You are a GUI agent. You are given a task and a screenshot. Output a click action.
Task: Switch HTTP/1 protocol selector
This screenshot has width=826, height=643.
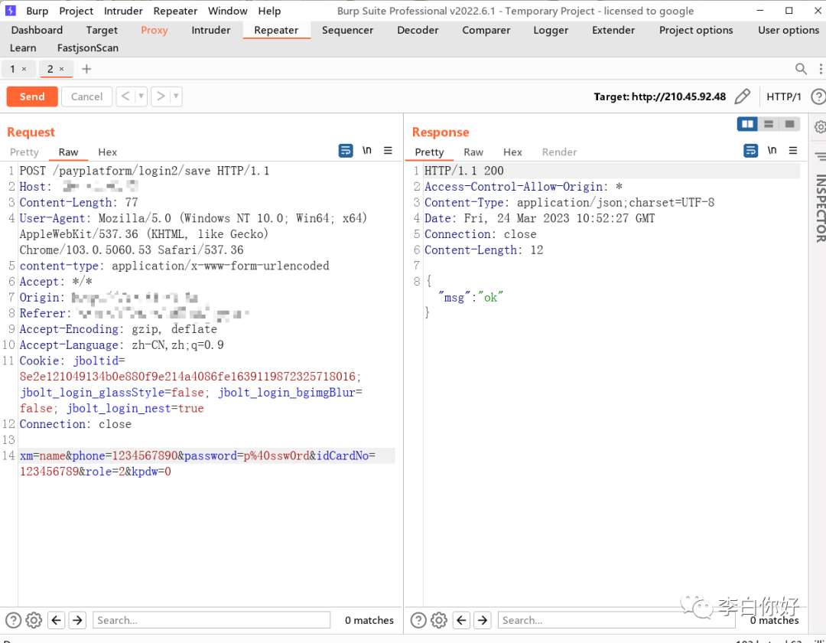(783, 96)
